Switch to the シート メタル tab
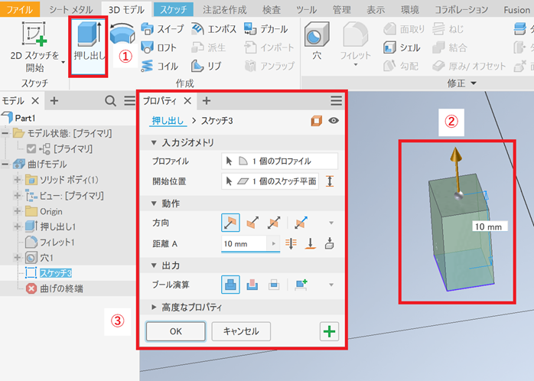This screenshot has height=381, width=534. pos(70,9)
